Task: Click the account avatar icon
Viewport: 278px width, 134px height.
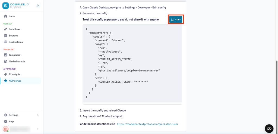Action: coord(5,129)
